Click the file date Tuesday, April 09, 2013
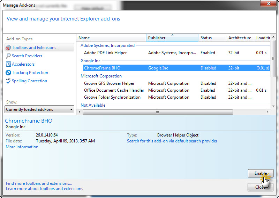The height and width of the screenshot is (198, 279). pos(65,141)
